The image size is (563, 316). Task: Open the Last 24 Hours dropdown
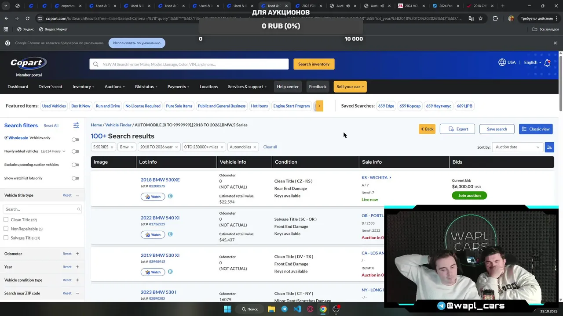pyautogui.click(x=53, y=151)
